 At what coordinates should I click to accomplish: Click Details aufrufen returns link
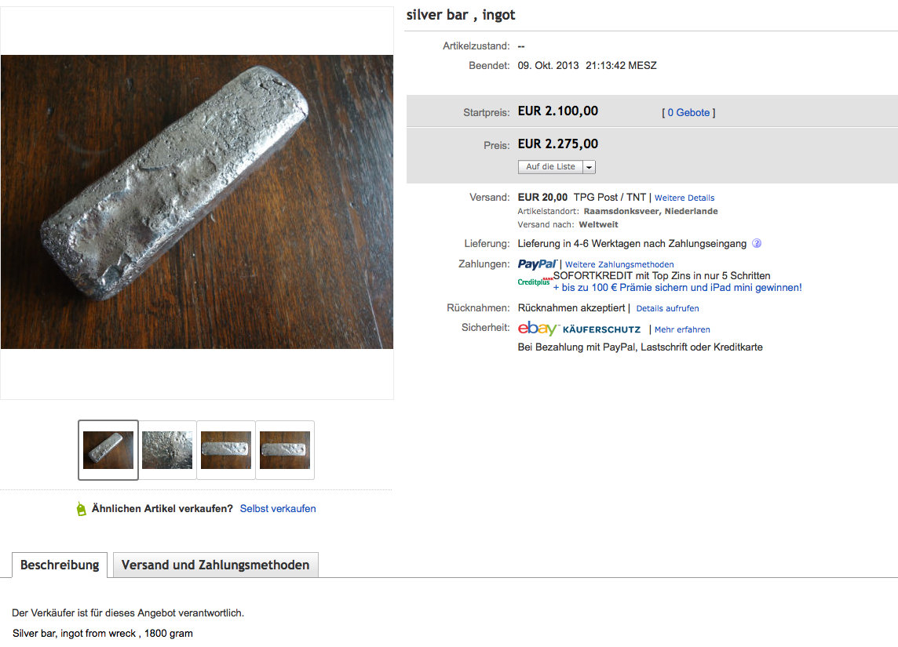(667, 309)
